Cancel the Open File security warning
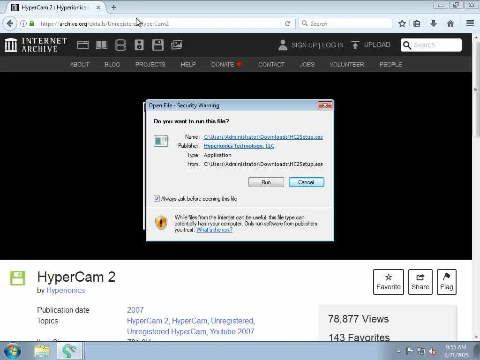The width and height of the screenshot is (480, 360). pyautogui.click(x=306, y=182)
